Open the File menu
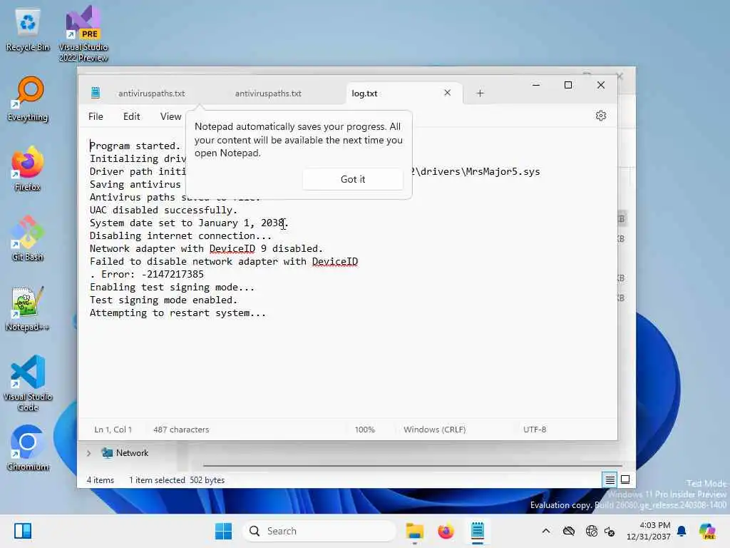The height and width of the screenshot is (548, 730). [96, 116]
